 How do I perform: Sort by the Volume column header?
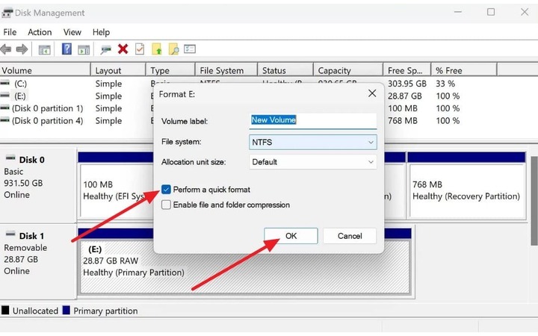point(46,70)
